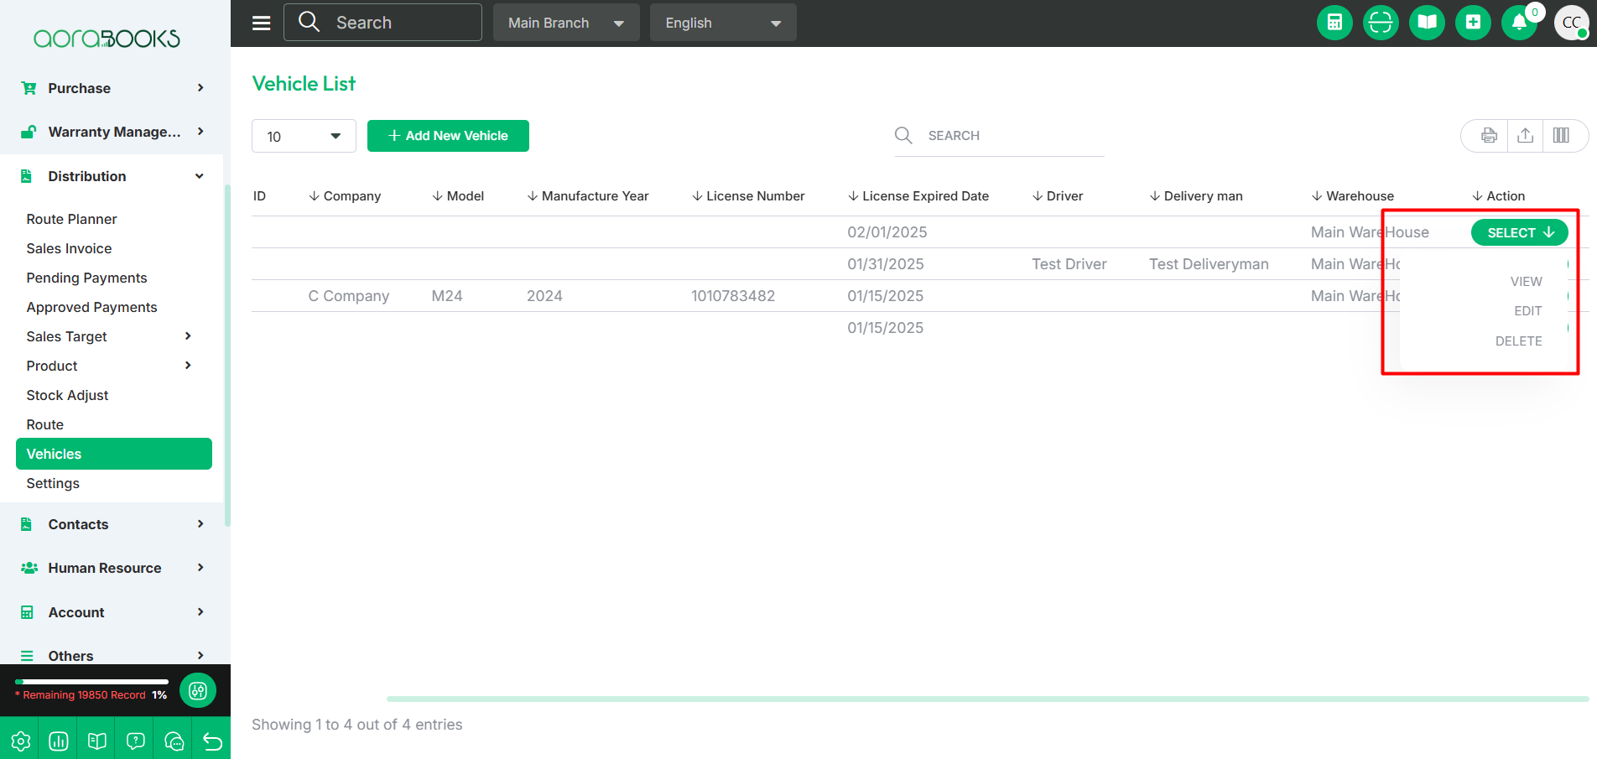Open the chart report icon in bottom toolbar
Image resolution: width=1597 pixels, height=759 pixels.
pos(59,741)
